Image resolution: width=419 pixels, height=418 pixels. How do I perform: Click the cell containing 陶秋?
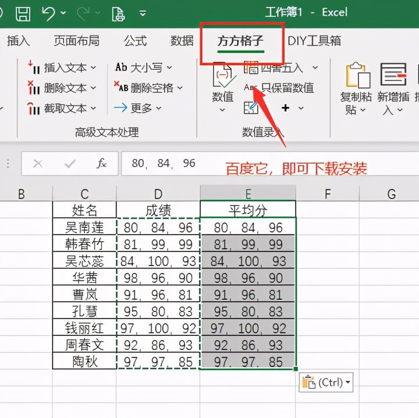click(84, 362)
